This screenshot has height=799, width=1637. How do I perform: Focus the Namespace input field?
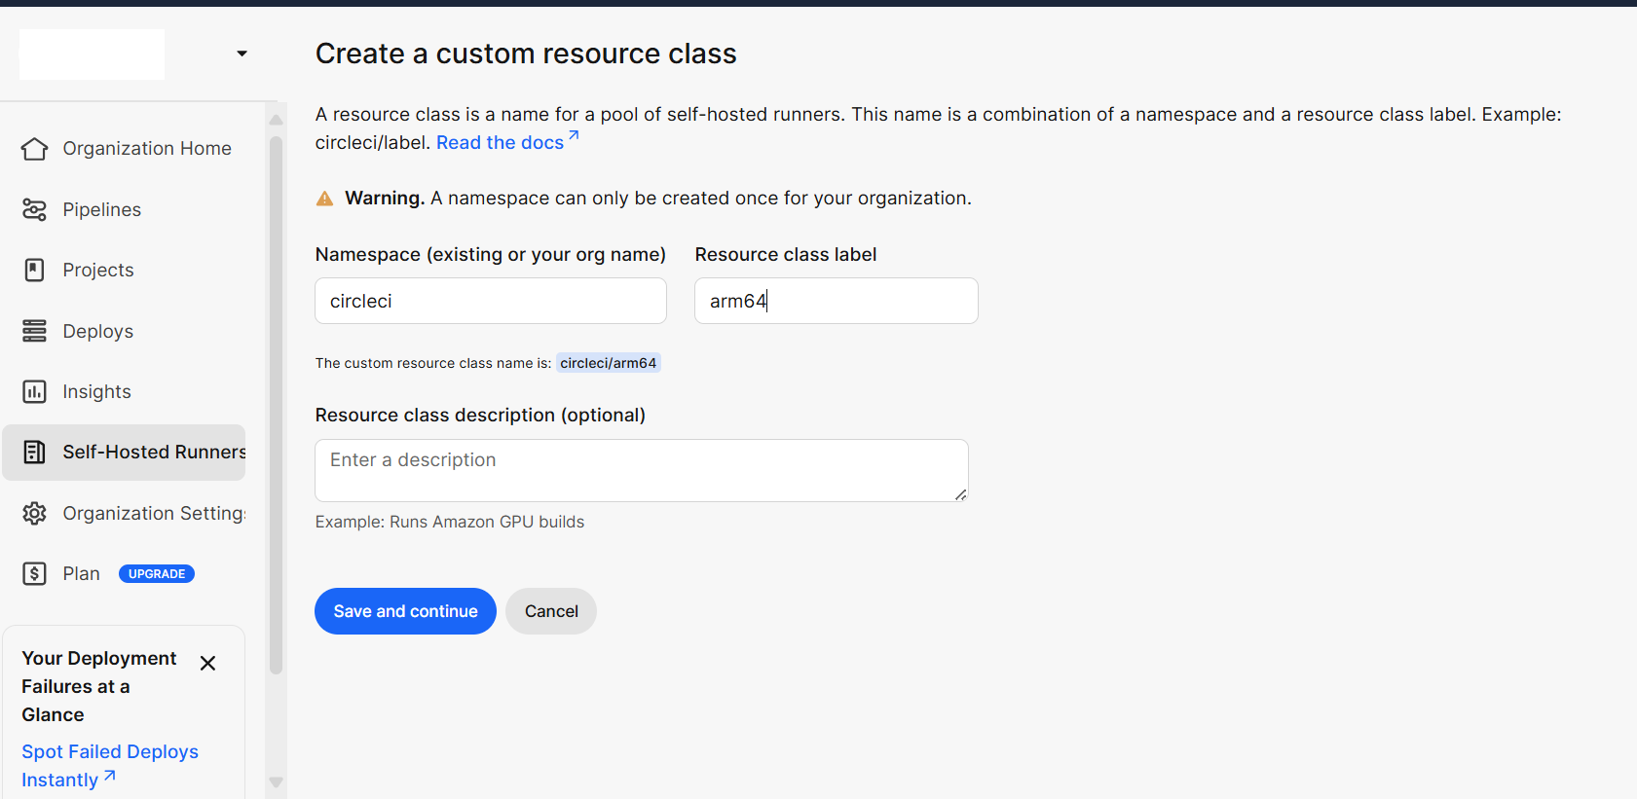point(491,301)
